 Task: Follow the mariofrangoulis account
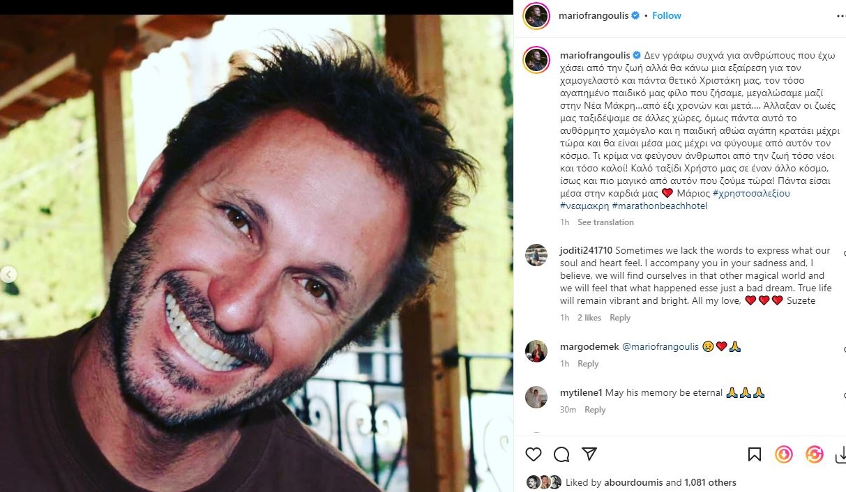(667, 15)
